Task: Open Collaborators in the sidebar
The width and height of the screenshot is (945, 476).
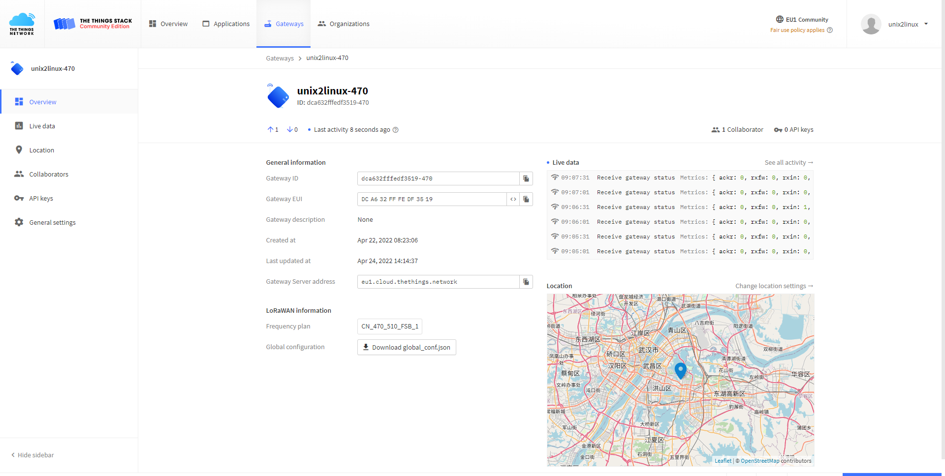Action: coord(69,174)
